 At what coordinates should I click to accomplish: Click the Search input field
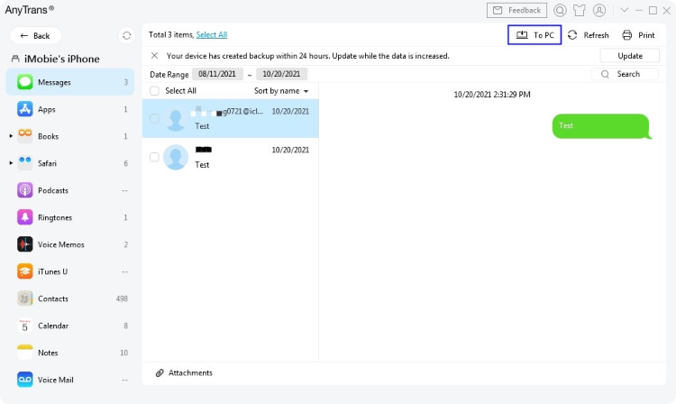[629, 74]
